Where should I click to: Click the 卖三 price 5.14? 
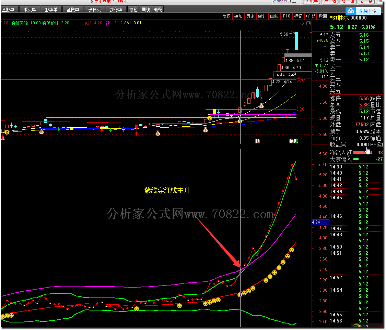coord(364,47)
